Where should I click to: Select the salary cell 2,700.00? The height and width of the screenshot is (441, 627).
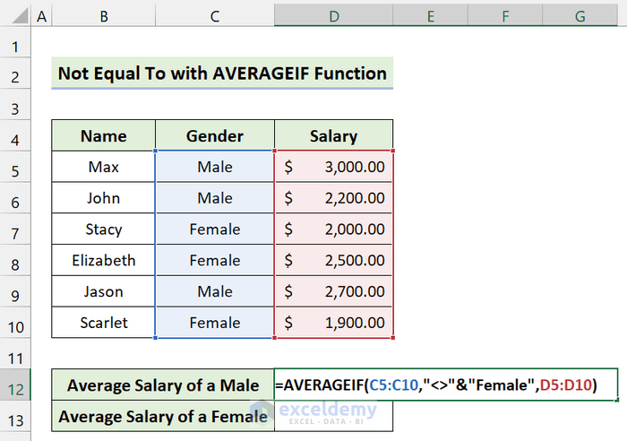pyautogui.click(x=333, y=291)
